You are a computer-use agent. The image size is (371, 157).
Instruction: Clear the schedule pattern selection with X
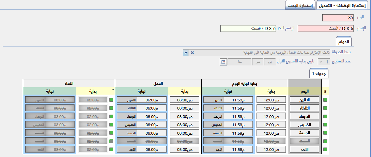pyautogui.click(x=192, y=53)
